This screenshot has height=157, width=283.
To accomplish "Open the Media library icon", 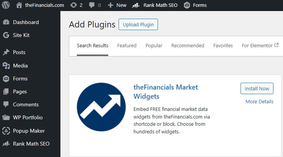I will [6, 66].
